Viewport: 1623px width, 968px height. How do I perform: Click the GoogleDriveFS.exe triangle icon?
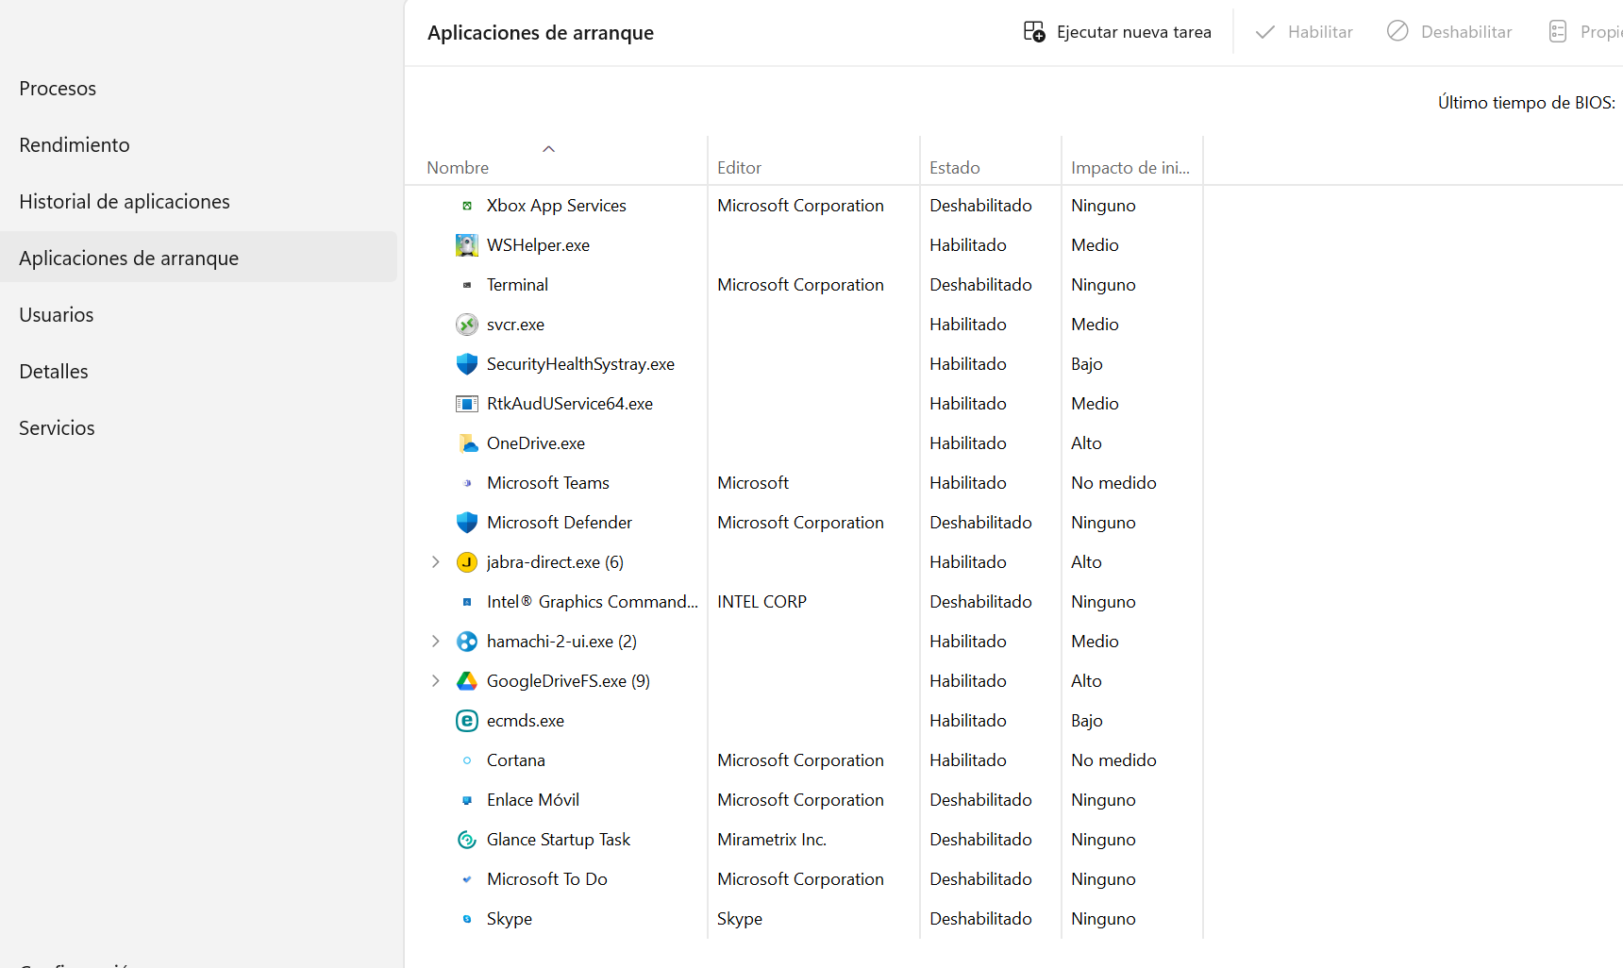467,681
